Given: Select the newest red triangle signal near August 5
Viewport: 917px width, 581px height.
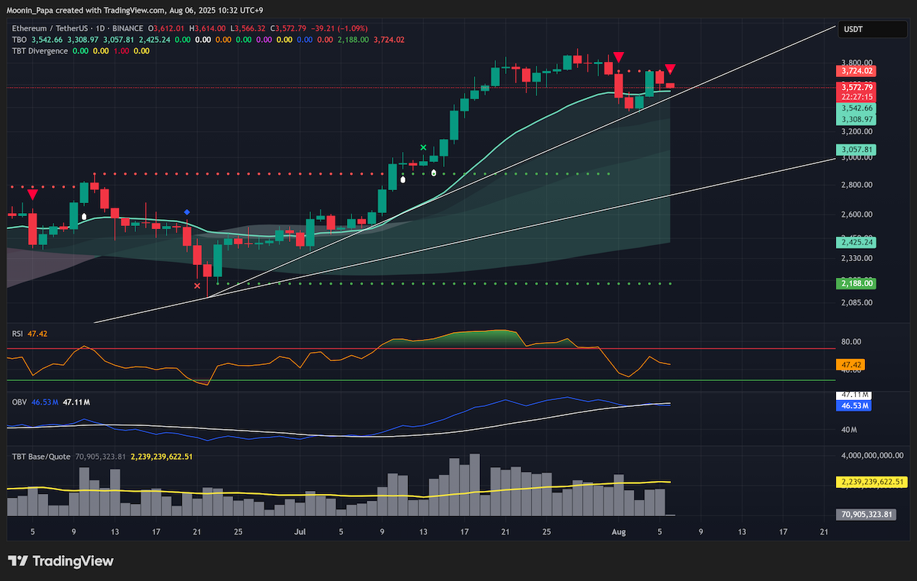Looking at the screenshot, I should coord(670,69).
